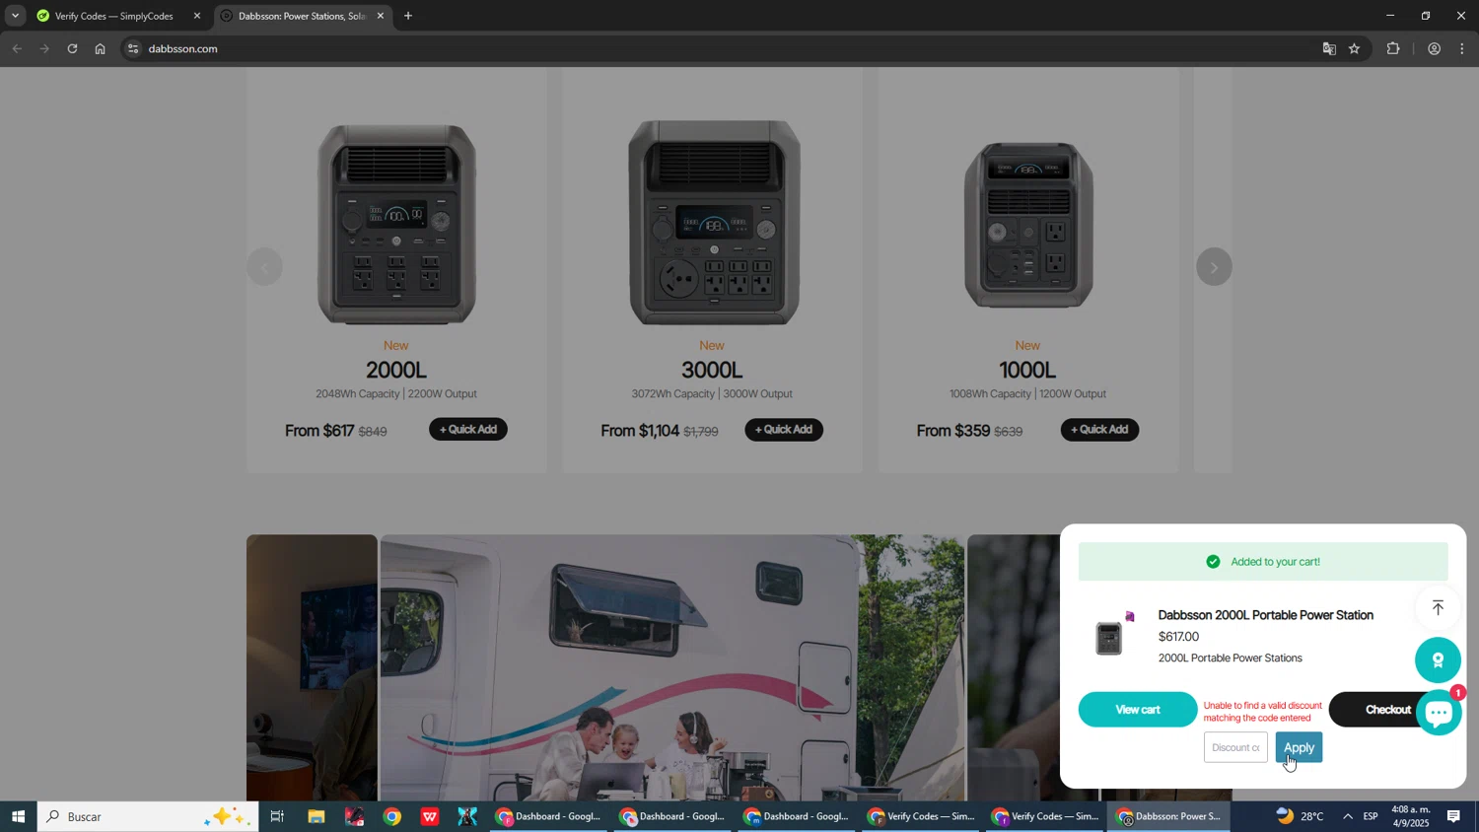
Task: Bookmark this page with star icon
Action: [1355, 48]
